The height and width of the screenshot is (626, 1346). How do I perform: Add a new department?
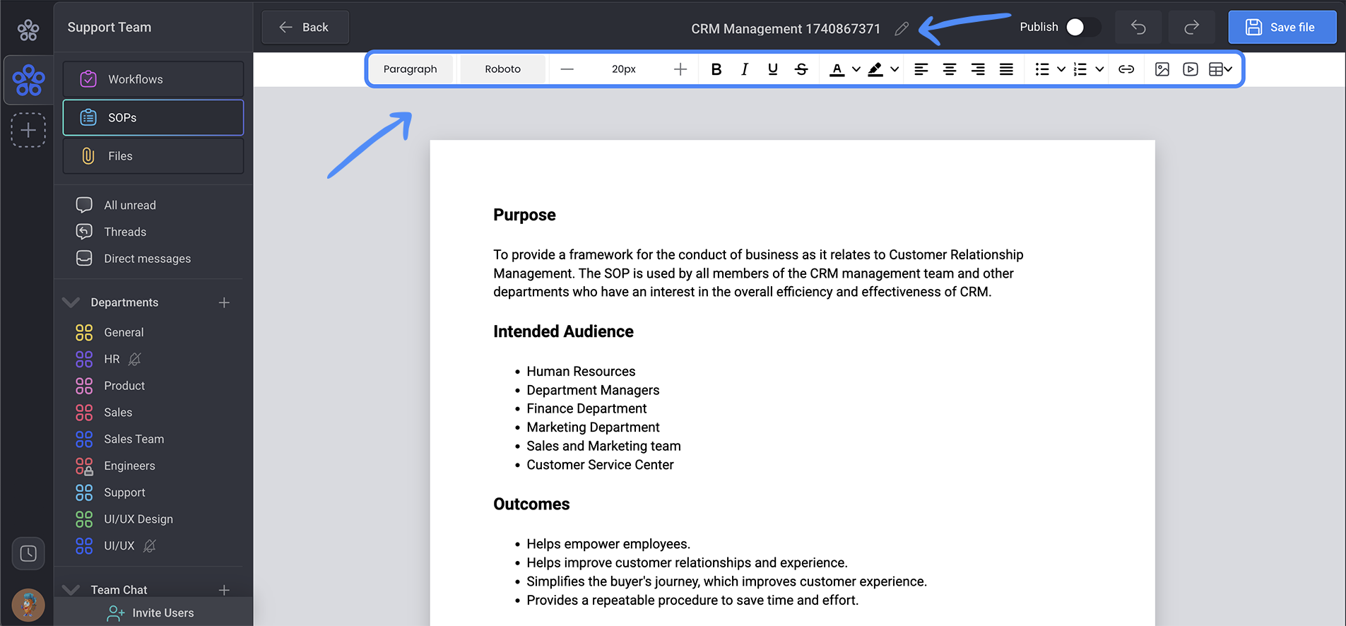coord(224,302)
